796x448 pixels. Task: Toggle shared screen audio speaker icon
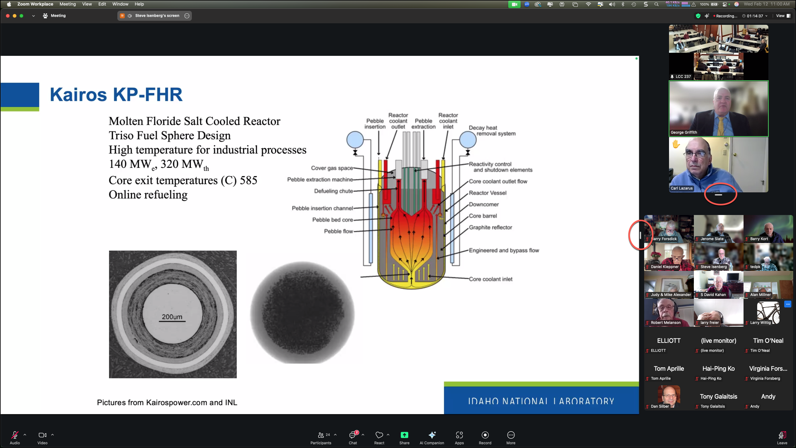(x=130, y=16)
